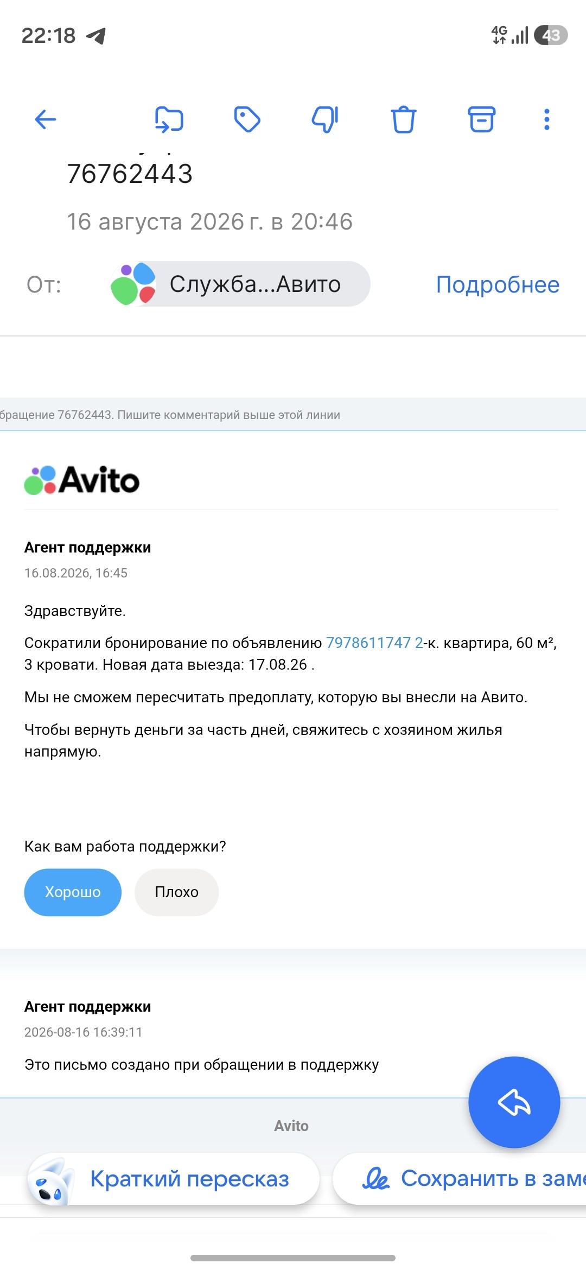586x1270 pixels.
Task: Go back using the left arrow
Action: point(46,119)
